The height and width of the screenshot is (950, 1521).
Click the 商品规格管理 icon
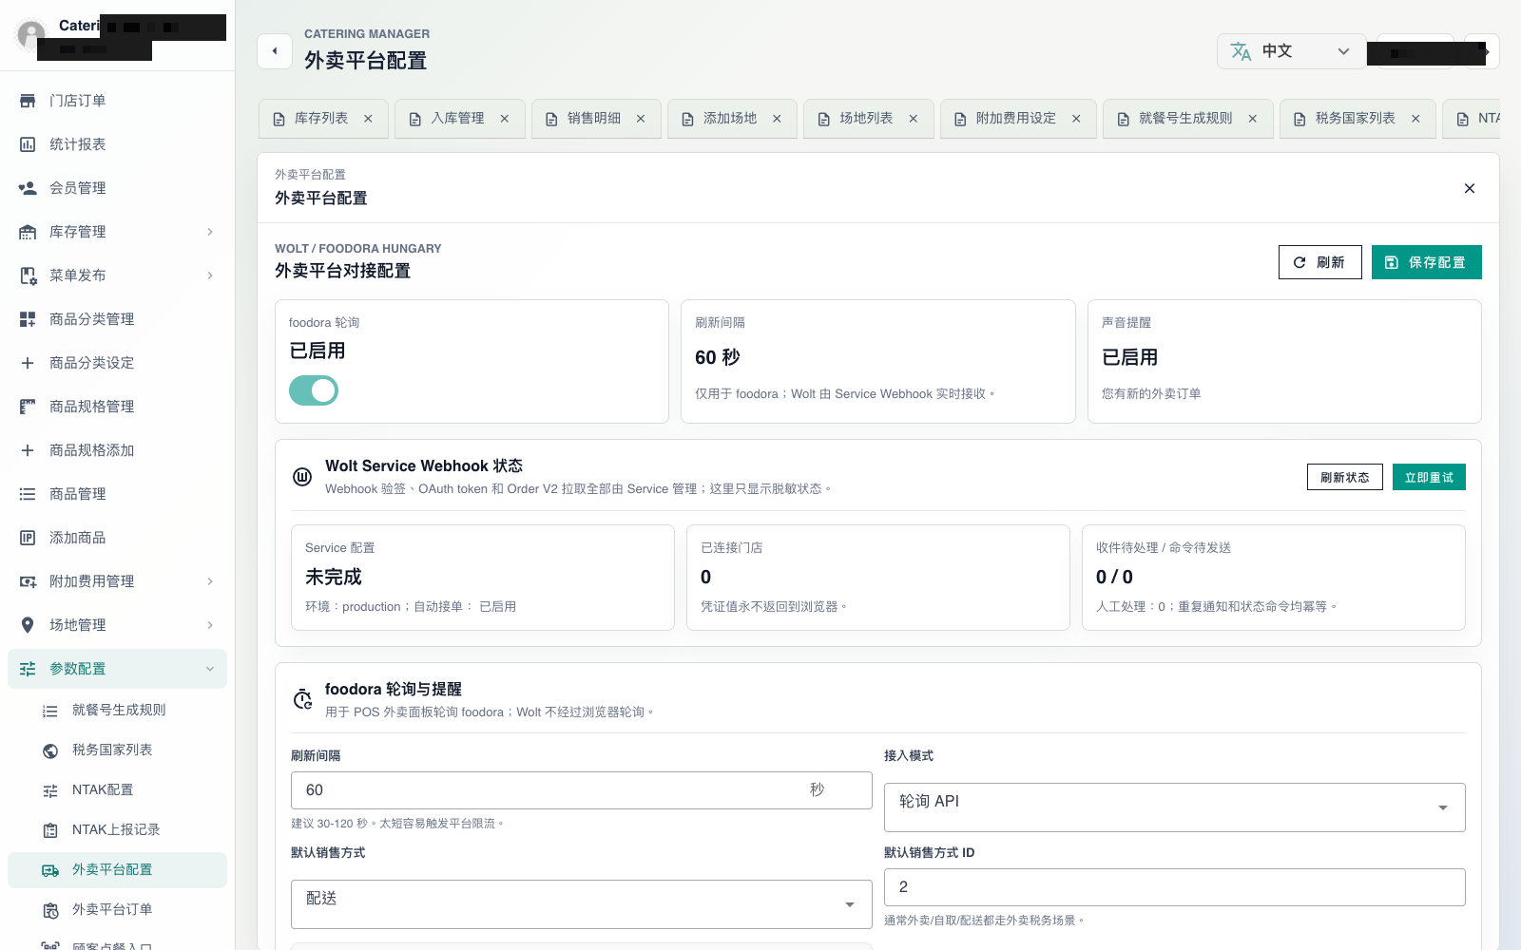point(28,407)
